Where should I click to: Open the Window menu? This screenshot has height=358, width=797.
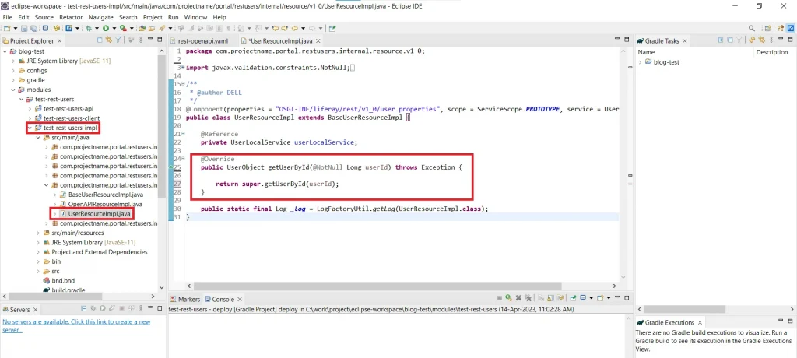(x=195, y=17)
